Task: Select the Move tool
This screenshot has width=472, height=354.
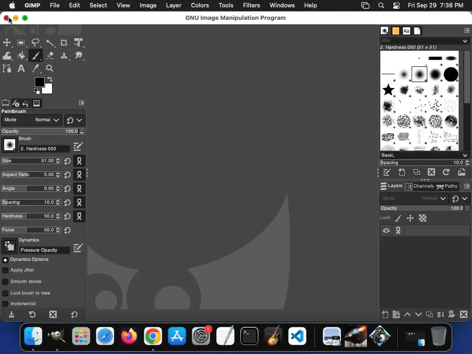Action: point(7,42)
